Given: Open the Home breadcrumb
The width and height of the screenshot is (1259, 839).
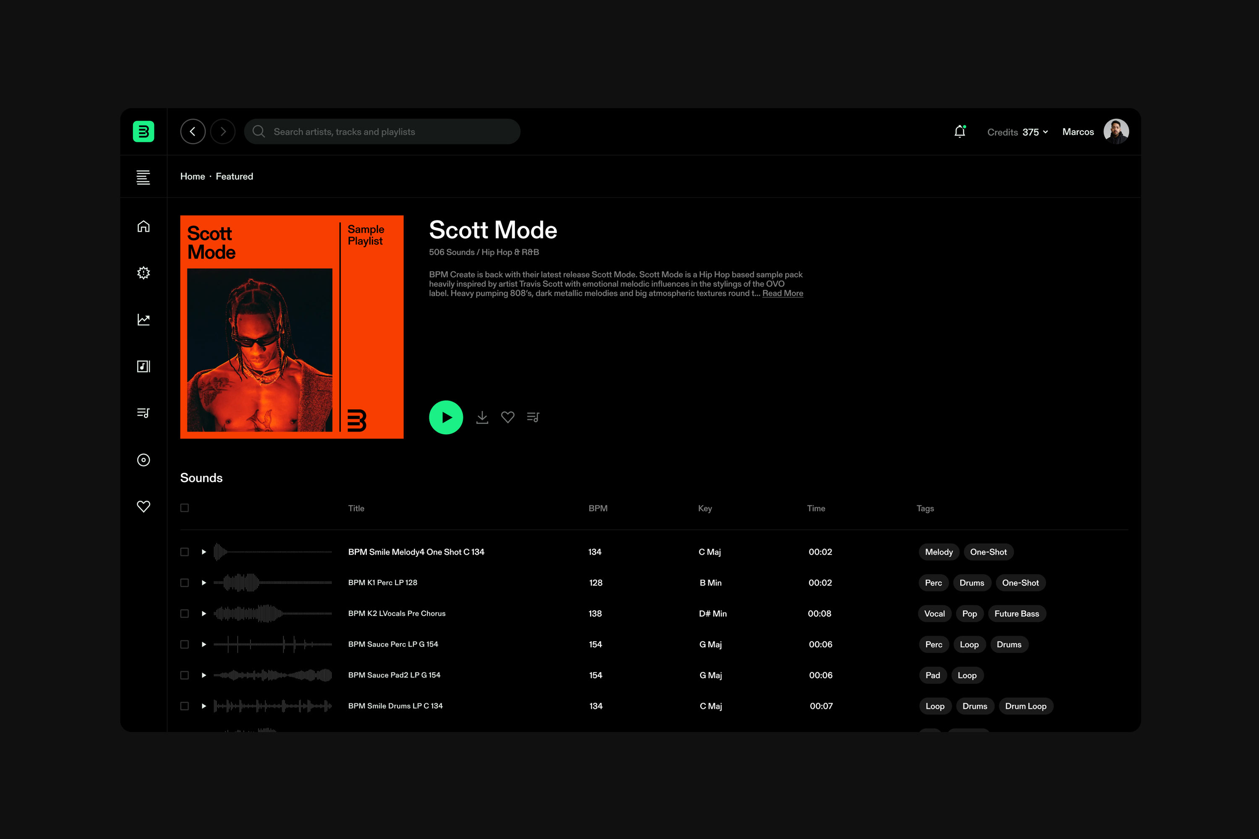Looking at the screenshot, I should point(192,177).
